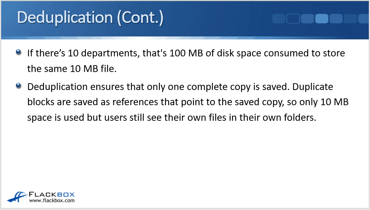Click the square right of the brightest one
The height and width of the screenshot is (210, 370).
pos(336,19)
